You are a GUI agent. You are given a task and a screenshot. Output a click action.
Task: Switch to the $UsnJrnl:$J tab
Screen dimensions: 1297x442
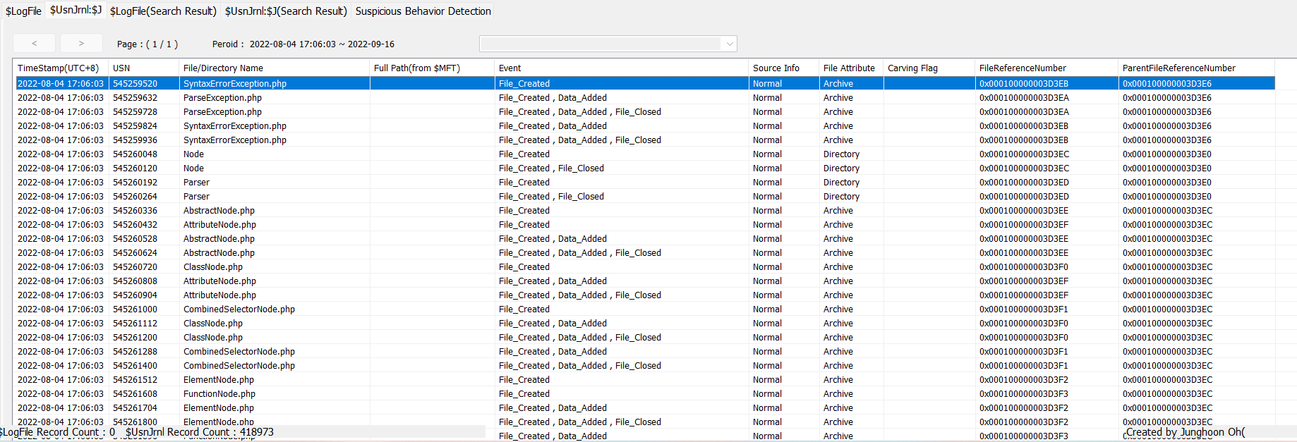point(76,11)
